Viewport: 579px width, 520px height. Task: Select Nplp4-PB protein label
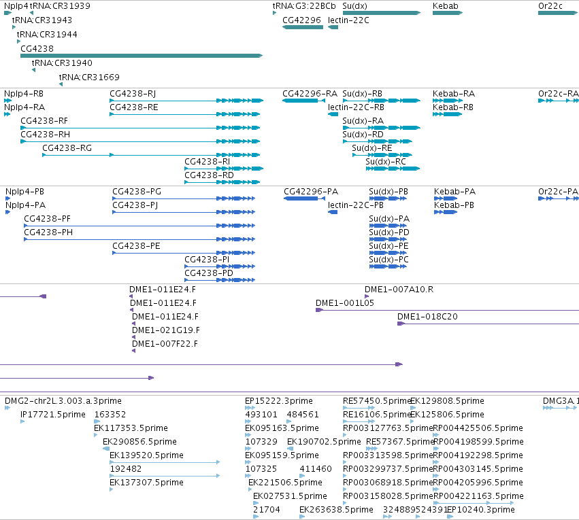(24, 192)
